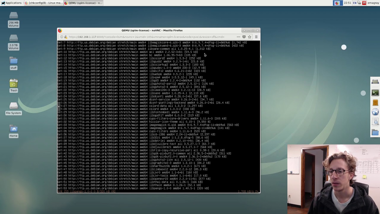This screenshot has width=380, height=214.
Task: Switch to the chkconfig(8) Linux man taskbar window
Action: click(43, 3)
